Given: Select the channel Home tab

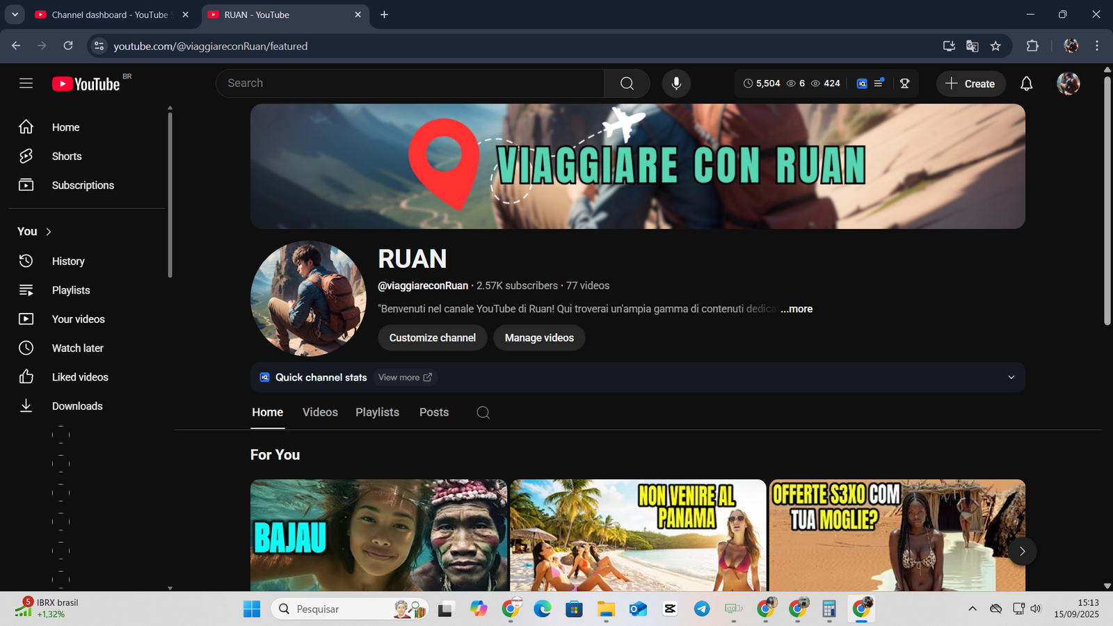Looking at the screenshot, I should (x=267, y=412).
